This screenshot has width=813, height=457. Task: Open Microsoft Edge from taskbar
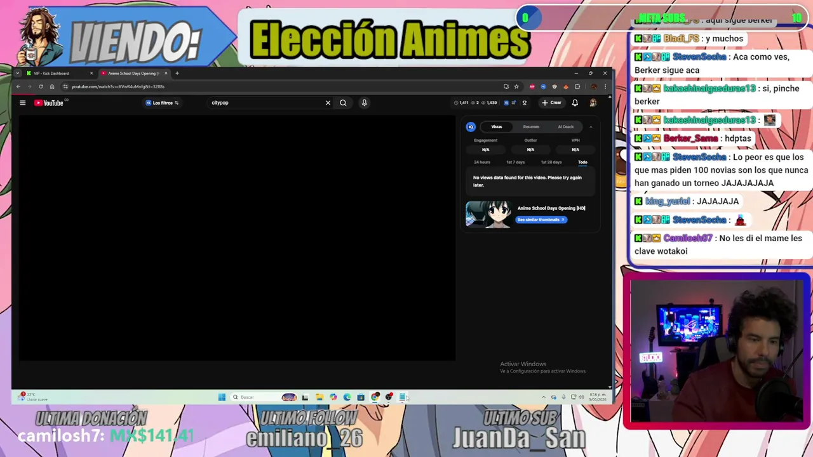pos(347,397)
